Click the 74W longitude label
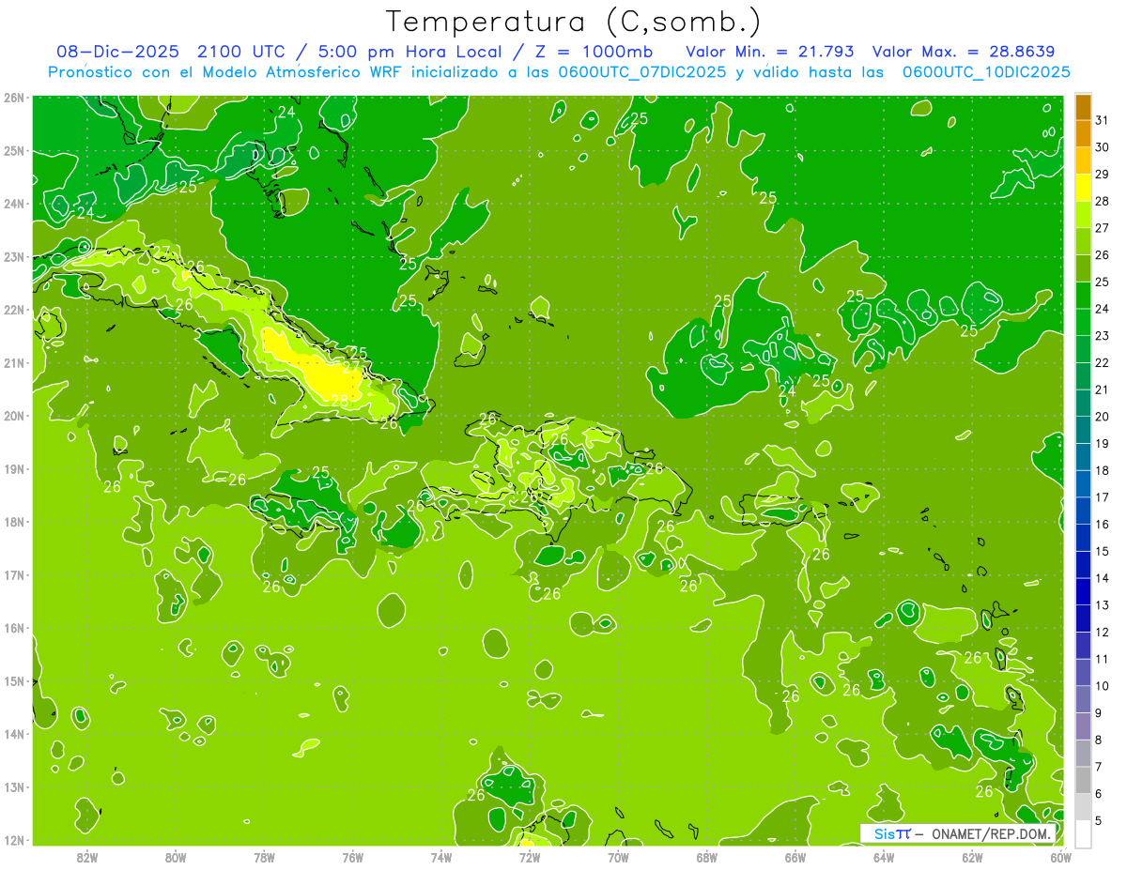This screenshot has height=870, width=1127. click(x=441, y=857)
